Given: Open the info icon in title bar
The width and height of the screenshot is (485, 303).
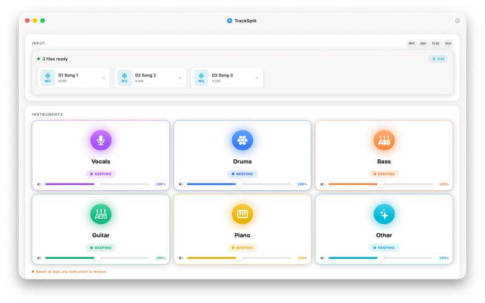Looking at the screenshot, I should point(458,21).
